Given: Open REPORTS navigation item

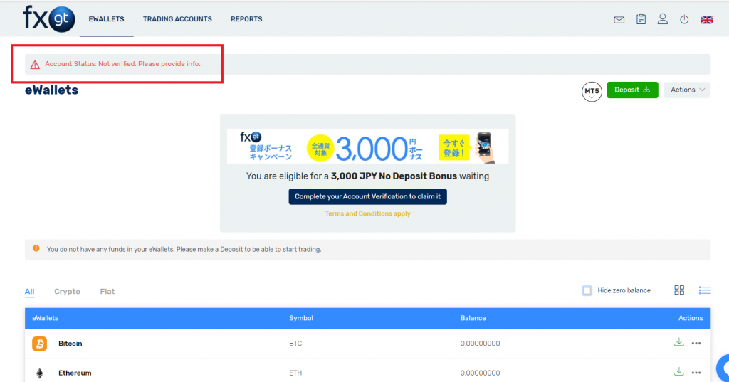Looking at the screenshot, I should [x=246, y=19].
